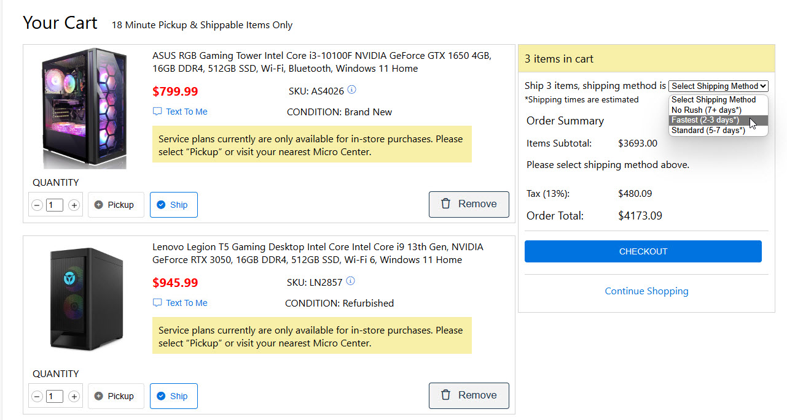Follow the Continue Shopping link
Image resolution: width=787 pixels, height=420 pixels.
coord(646,291)
